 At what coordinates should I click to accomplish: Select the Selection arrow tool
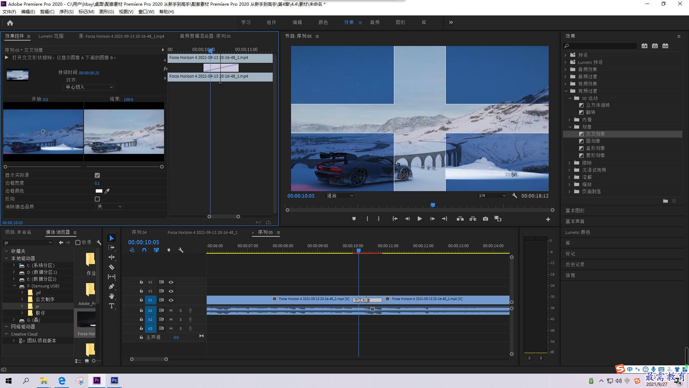pyautogui.click(x=112, y=238)
